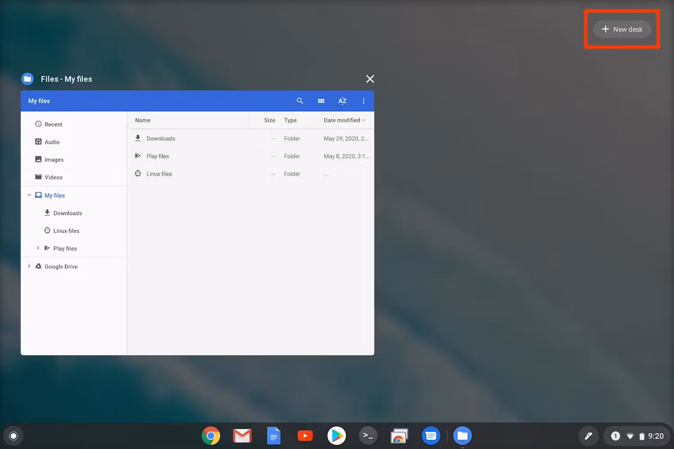Open the Audio section in Files

click(x=53, y=141)
